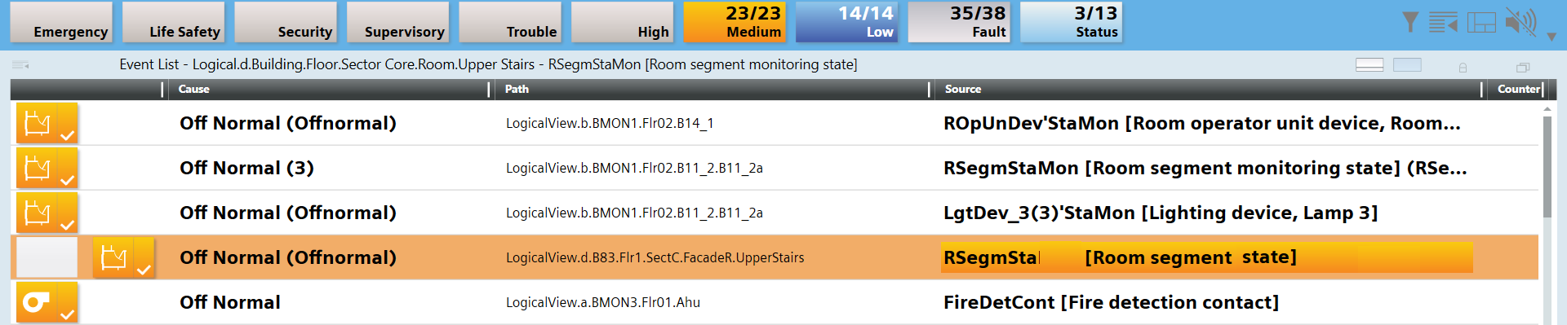Open the Status 3/13 category
Screen dimensions: 1567x325
coord(1071,22)
